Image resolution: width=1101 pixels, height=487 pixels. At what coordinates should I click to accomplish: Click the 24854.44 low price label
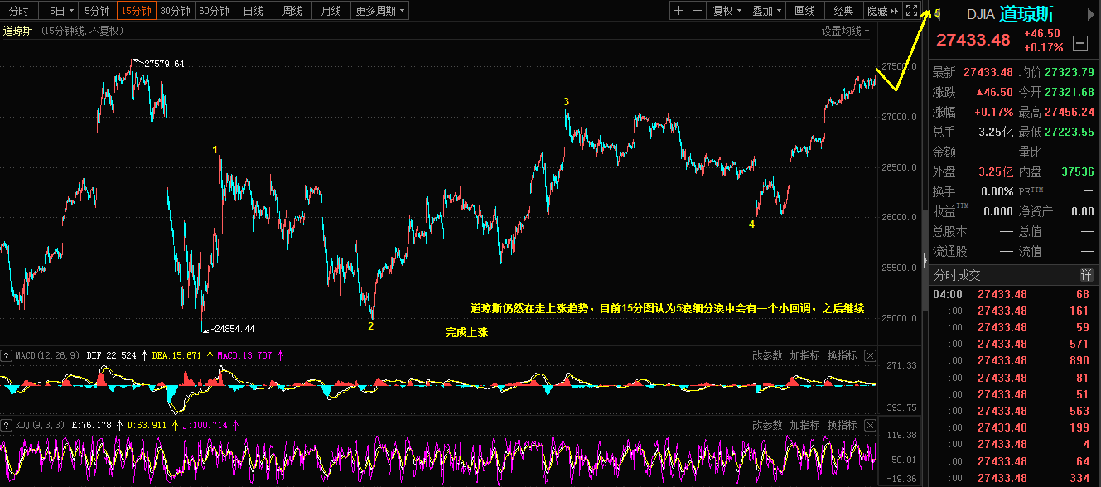coord(234,329)
